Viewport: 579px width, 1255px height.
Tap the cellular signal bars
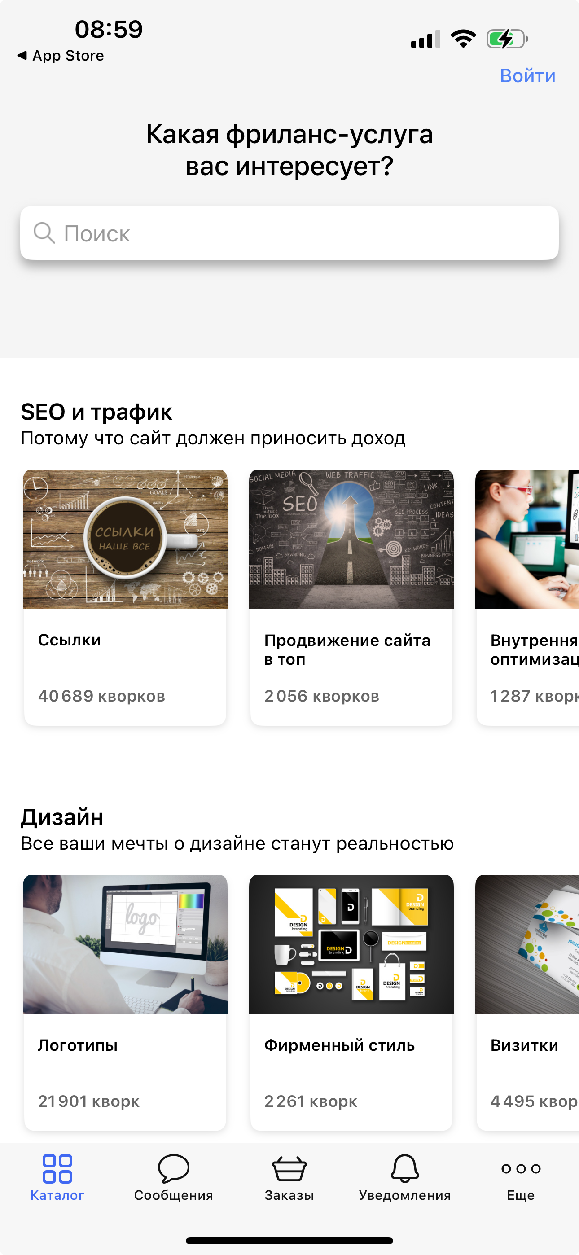(425, 39)
